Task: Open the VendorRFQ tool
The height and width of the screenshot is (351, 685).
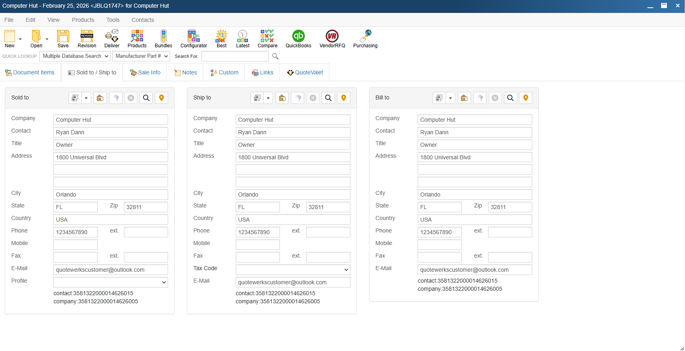Action: click(332, 38)
